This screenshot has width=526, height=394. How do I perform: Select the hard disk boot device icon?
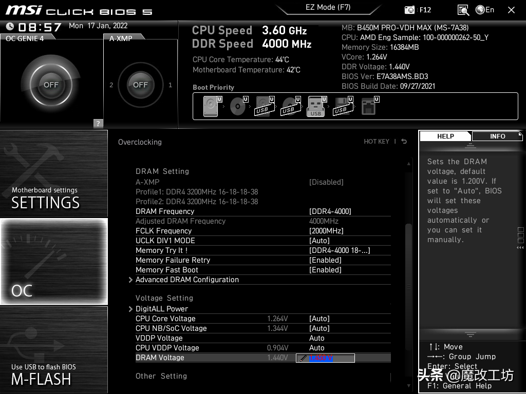213,106
